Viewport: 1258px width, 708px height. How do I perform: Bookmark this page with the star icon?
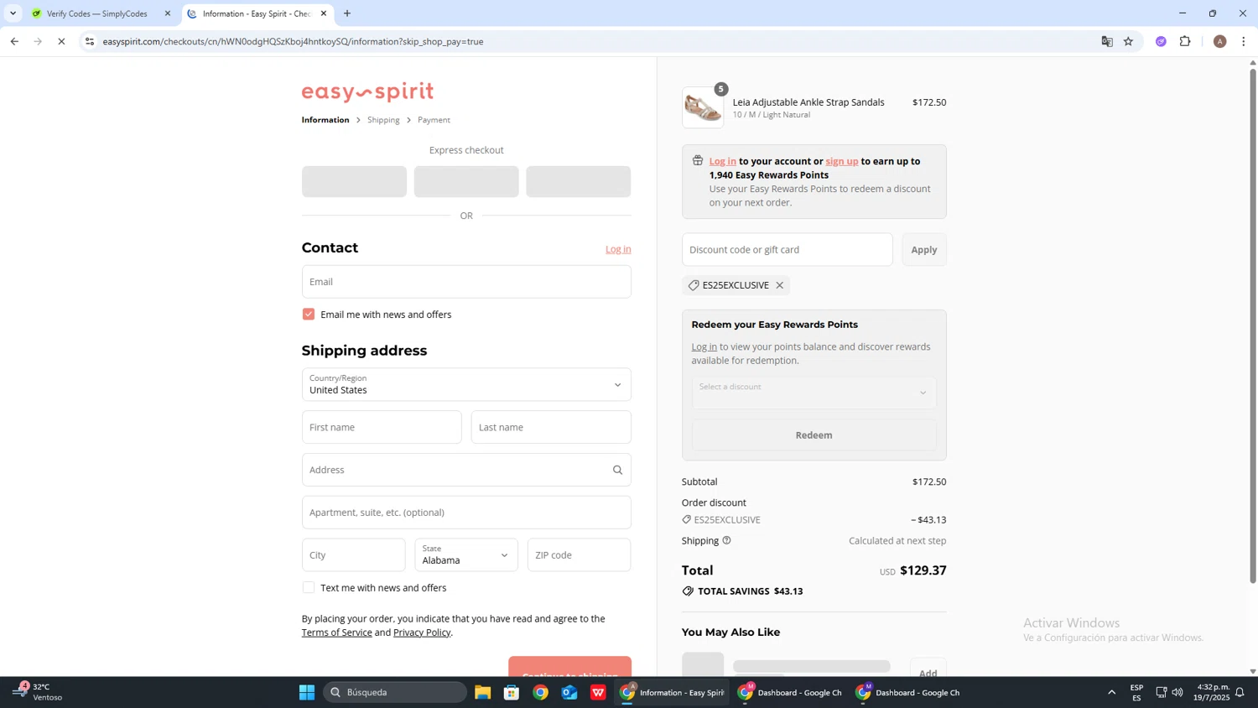coord(1129,41)
